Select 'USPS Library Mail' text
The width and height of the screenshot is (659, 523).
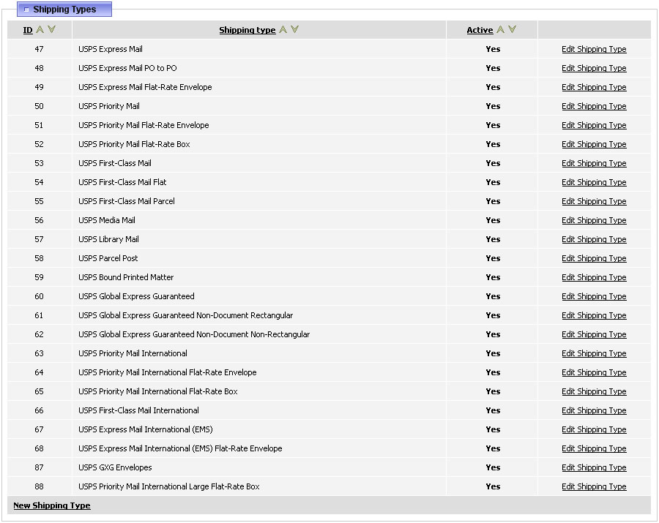[x=108, y=239]
